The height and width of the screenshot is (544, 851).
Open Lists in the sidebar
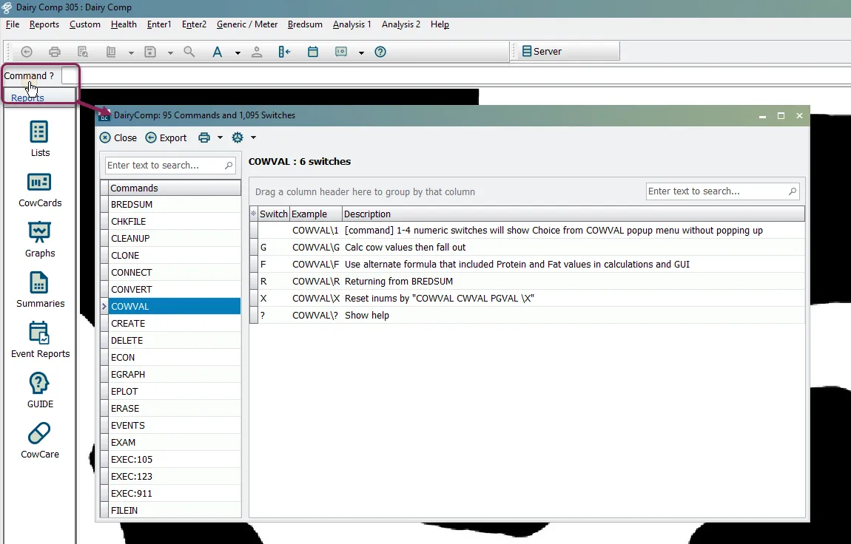(40, 139)
